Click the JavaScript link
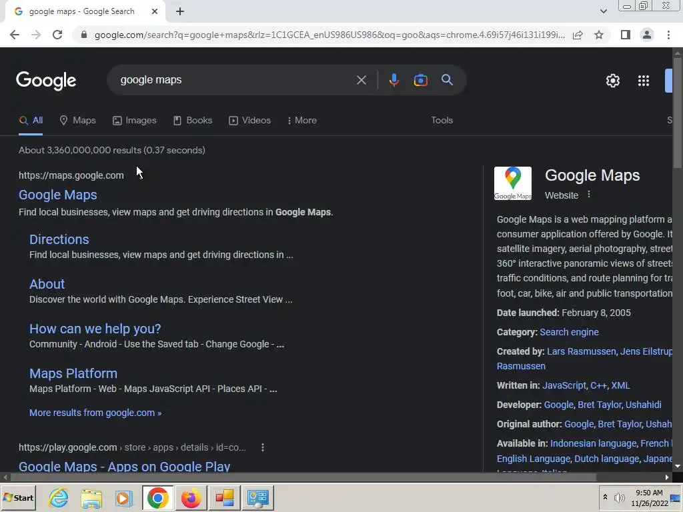 point(564,386)
